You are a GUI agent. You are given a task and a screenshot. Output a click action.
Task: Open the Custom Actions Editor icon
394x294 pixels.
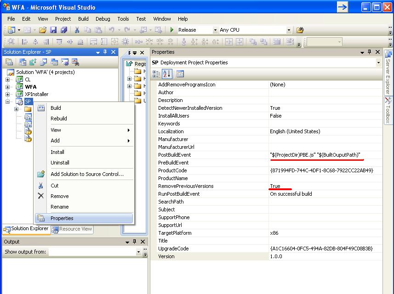click(64, 62)
